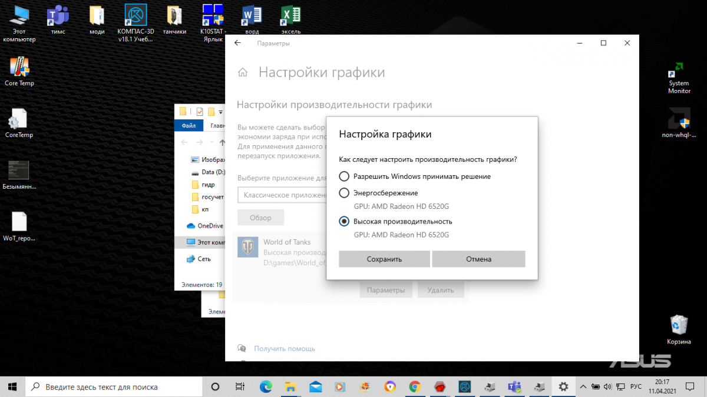Launch Google Chrome from taskbar
The height and width of the screenshot is (397, 707).
tap(415, 386)
